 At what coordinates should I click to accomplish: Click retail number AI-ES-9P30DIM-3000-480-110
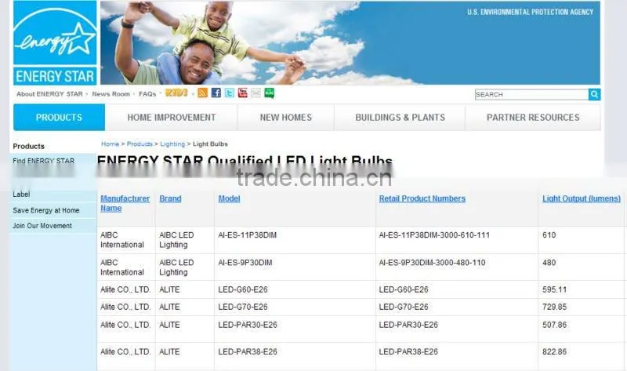click(x=433, y=263)
